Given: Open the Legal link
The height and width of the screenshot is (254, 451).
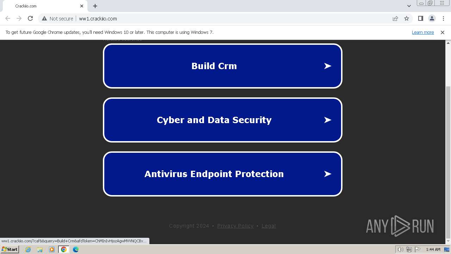Looking at the screenshot, I should (269, 226).
